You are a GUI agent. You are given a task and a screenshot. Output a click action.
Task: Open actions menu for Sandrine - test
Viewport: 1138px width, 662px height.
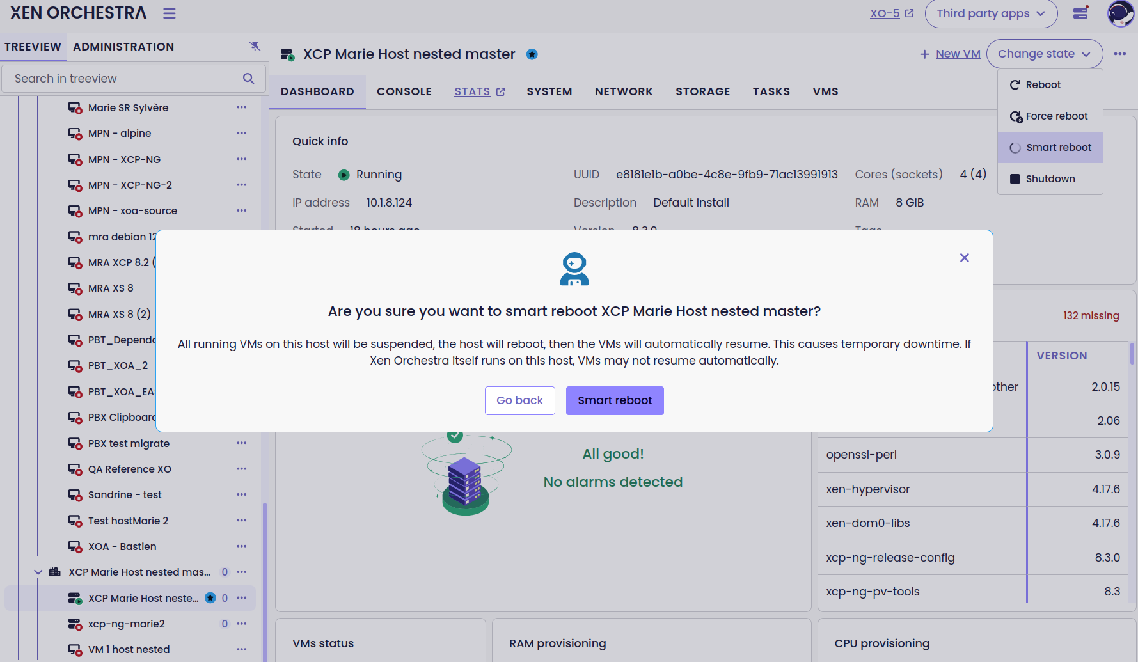241,494
